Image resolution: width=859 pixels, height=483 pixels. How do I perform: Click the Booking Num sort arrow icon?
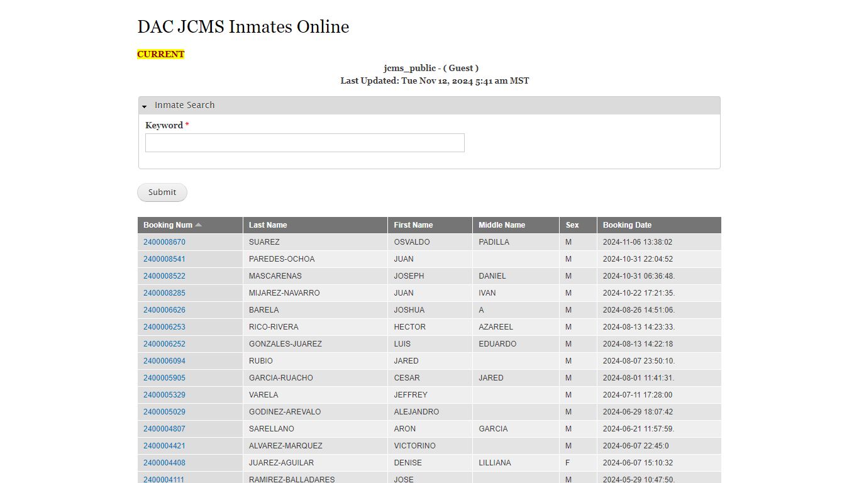pyautogui.click(x=199, y=225)
